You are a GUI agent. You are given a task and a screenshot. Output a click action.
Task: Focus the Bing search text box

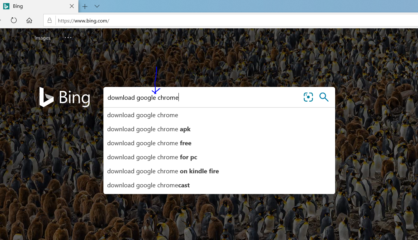pos(202,98)
